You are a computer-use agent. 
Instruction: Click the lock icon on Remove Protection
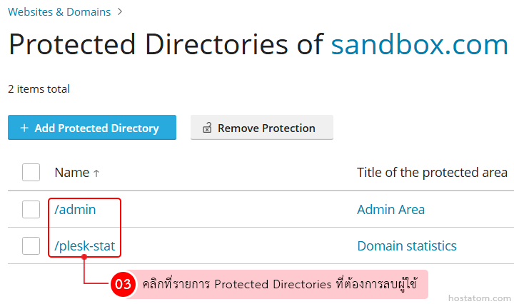[207, 128]
